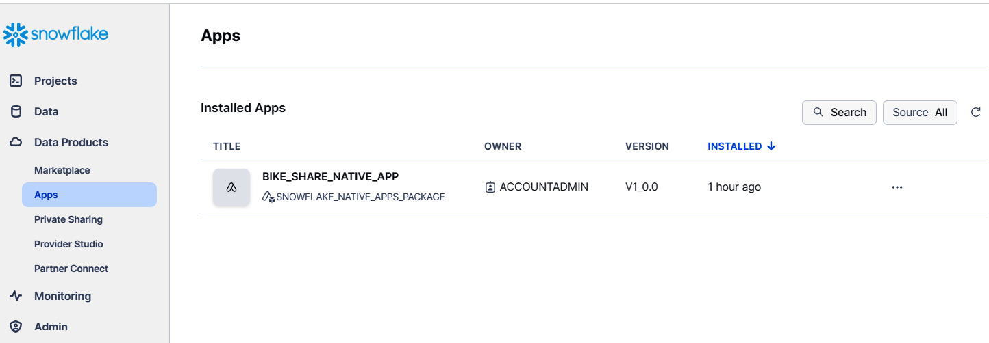This screenshot has height=343, width=989.
Task: Open the BIKE_SHARE_NATIVE_APP link
Action: pyautogui.click(x=330, y=176)
